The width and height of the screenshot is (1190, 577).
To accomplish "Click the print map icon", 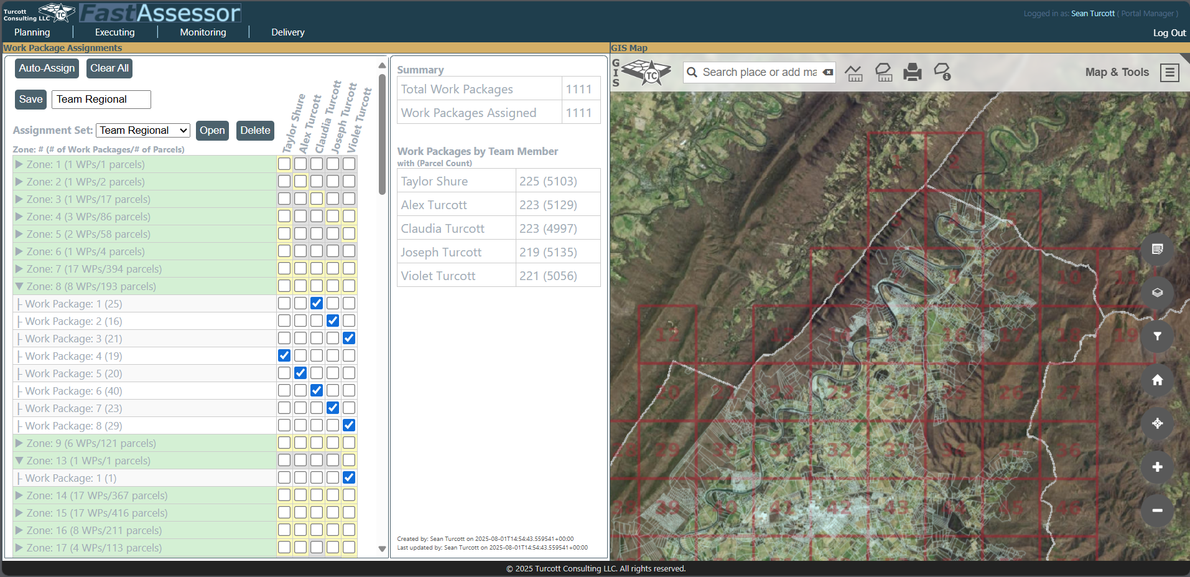I will point(912,73).
